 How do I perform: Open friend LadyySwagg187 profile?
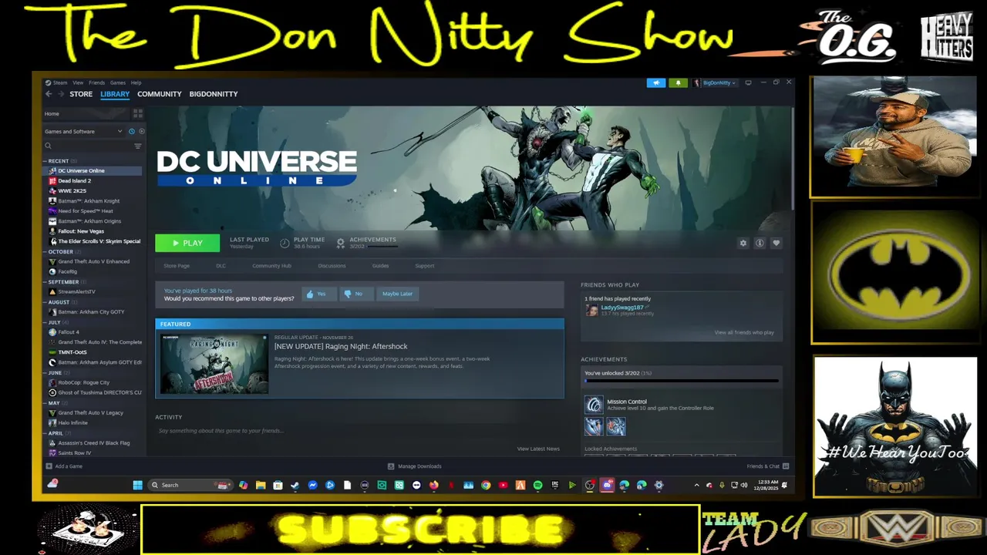coord(622,308)
